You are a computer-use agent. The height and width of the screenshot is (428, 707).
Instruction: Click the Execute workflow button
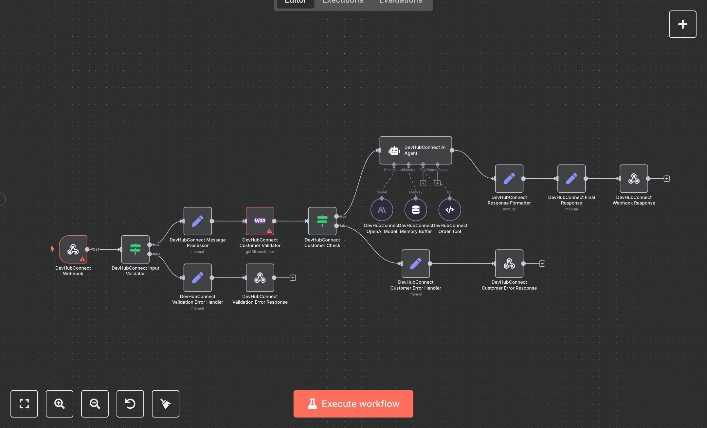click(353, 404)
